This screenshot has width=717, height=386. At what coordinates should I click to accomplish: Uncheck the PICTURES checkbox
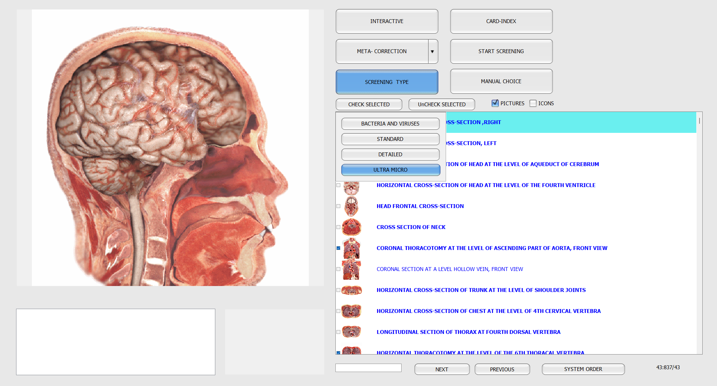click(495, 103)
